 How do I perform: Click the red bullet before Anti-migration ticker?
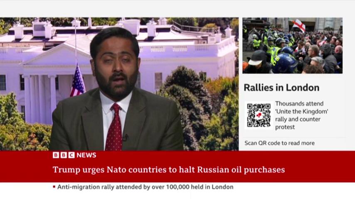click(54, 187)
